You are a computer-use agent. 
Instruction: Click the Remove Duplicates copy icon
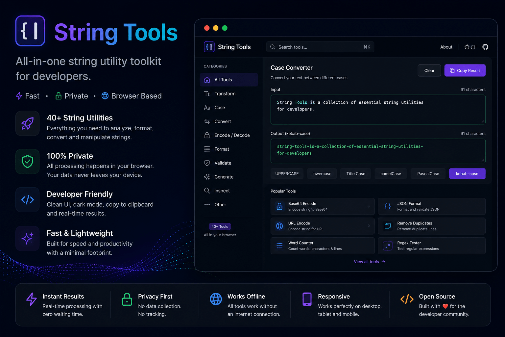coord(388,226)
